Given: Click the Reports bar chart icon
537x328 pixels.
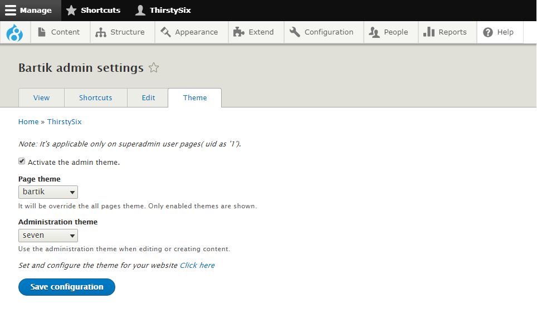Looking at the screenshot, I should tap(429, 32).
